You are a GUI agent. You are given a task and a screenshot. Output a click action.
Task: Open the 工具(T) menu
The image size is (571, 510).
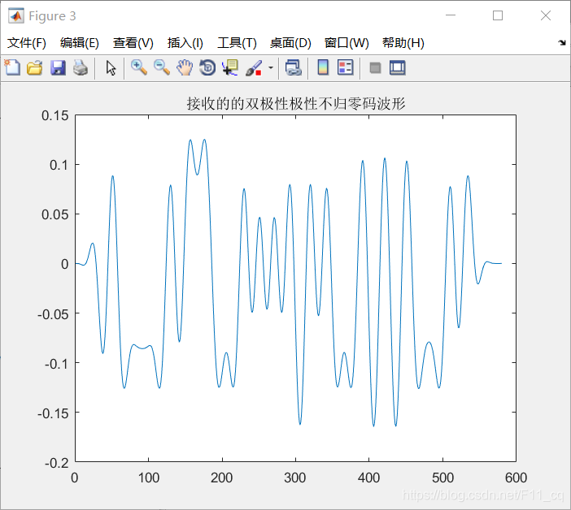click(237, 43)
